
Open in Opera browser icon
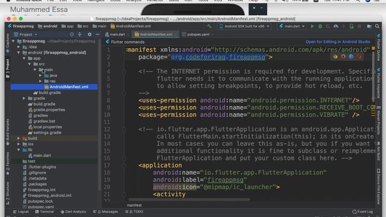(x=359, y=57)
